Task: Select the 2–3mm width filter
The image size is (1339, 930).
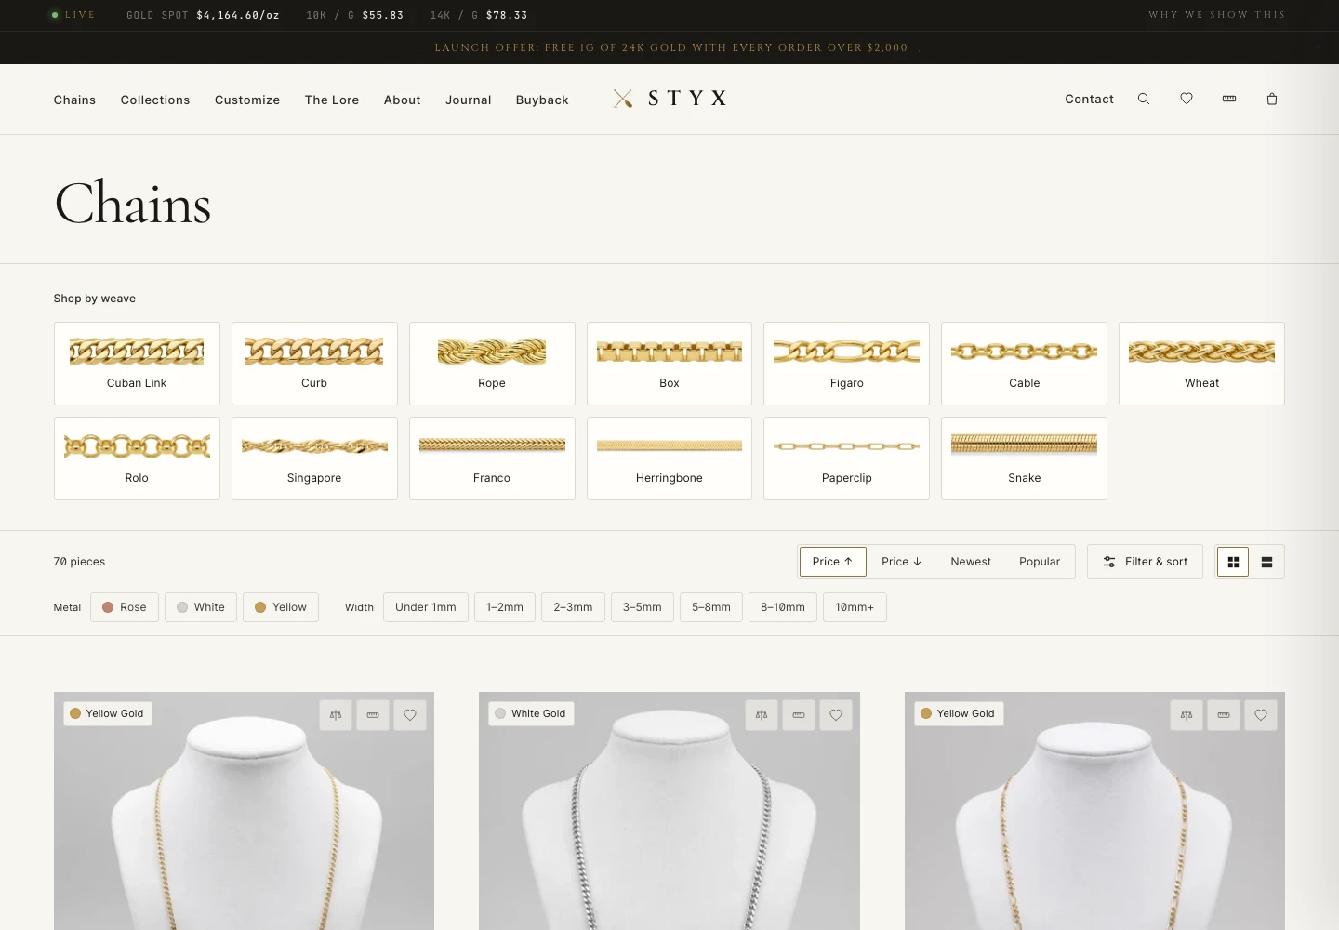Action: pyautogui.click(x=573, y=607)
